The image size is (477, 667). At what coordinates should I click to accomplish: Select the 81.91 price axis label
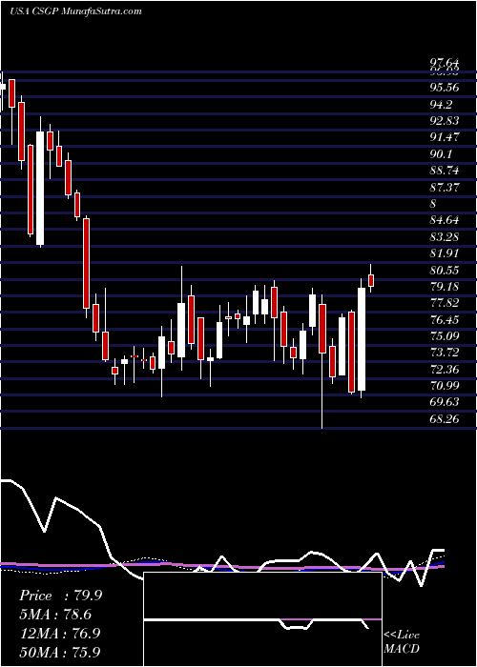(x=445, y=253)
